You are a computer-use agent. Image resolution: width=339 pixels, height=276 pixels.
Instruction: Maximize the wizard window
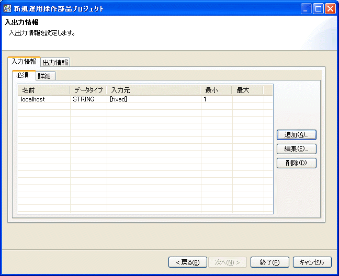[318, 9]
